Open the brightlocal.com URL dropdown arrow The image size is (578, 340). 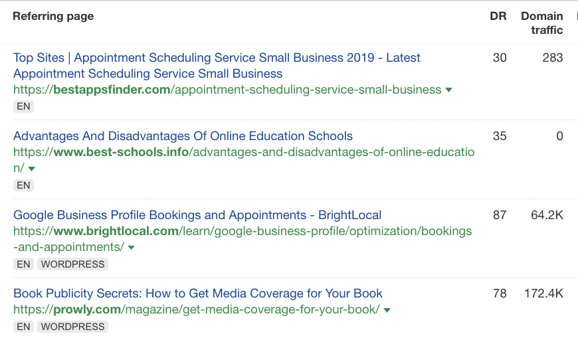(x=131, y=248)
